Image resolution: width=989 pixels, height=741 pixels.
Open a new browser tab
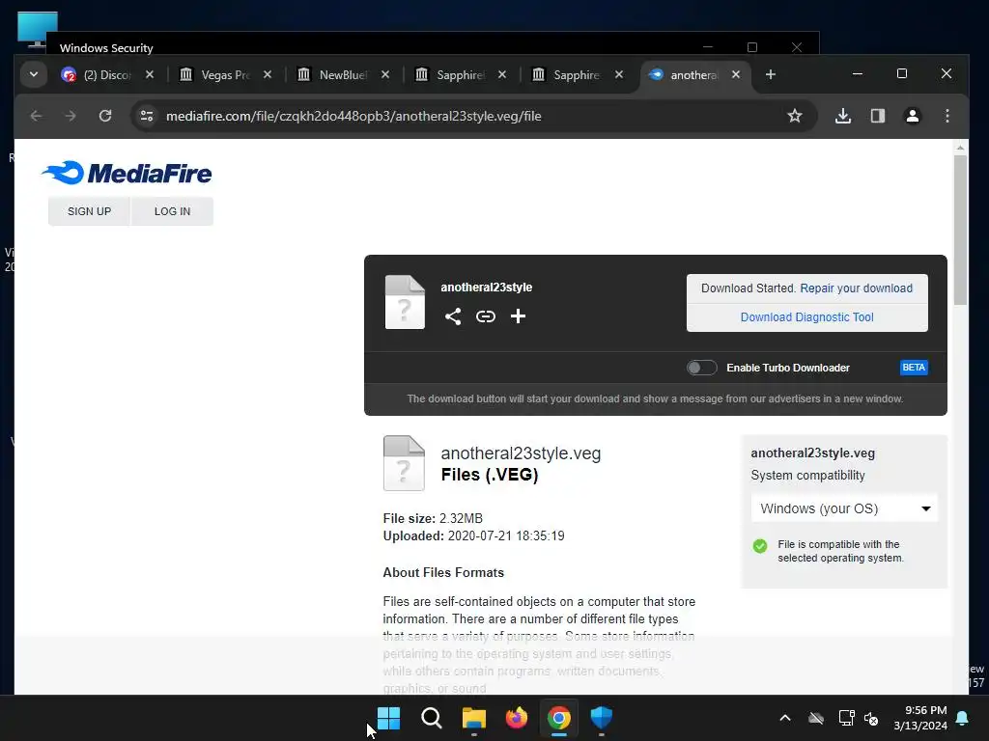point(770,74)
